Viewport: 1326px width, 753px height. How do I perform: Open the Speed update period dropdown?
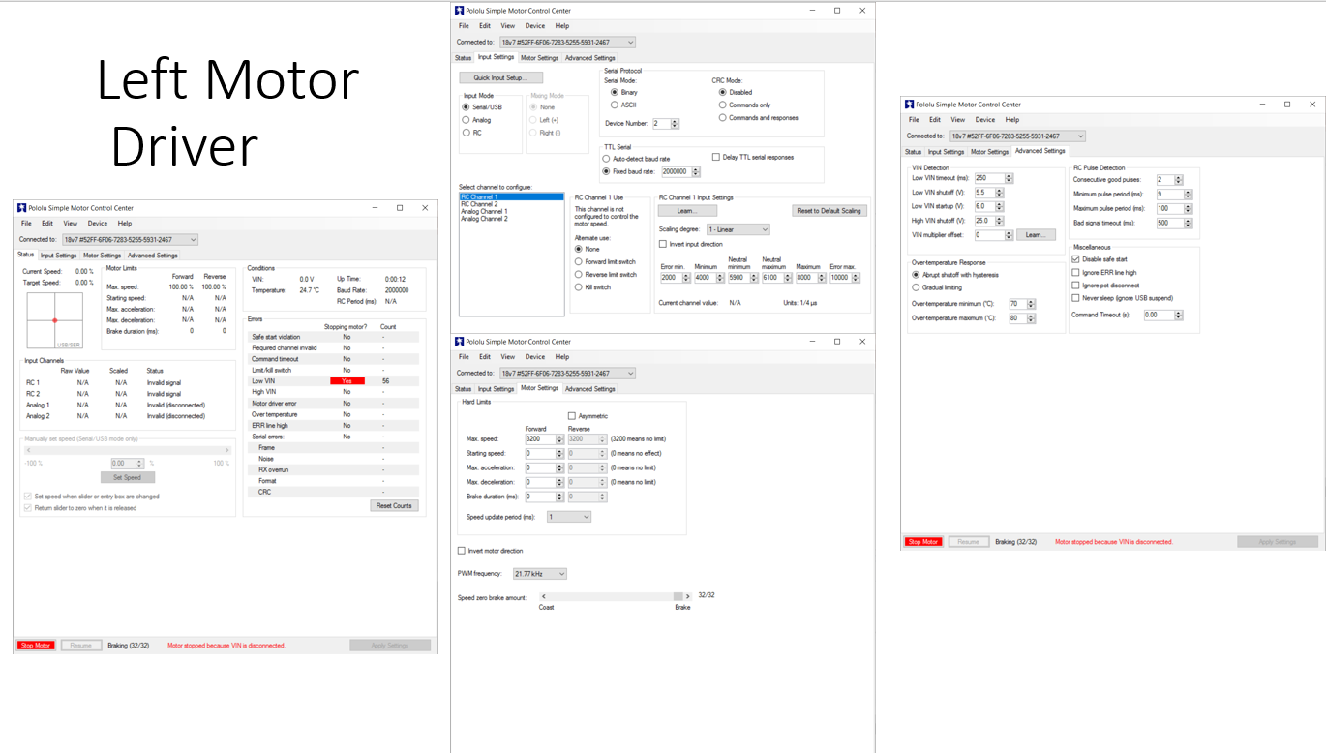[569, 517]
